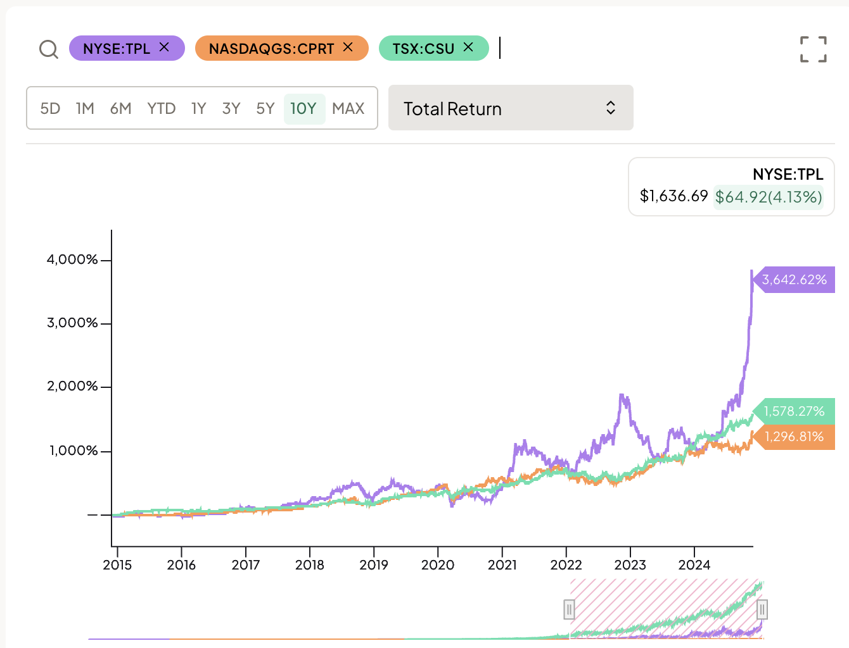849x648 pixels.
Task: Select the 6M time range
Action: click(x=121, y=109)
